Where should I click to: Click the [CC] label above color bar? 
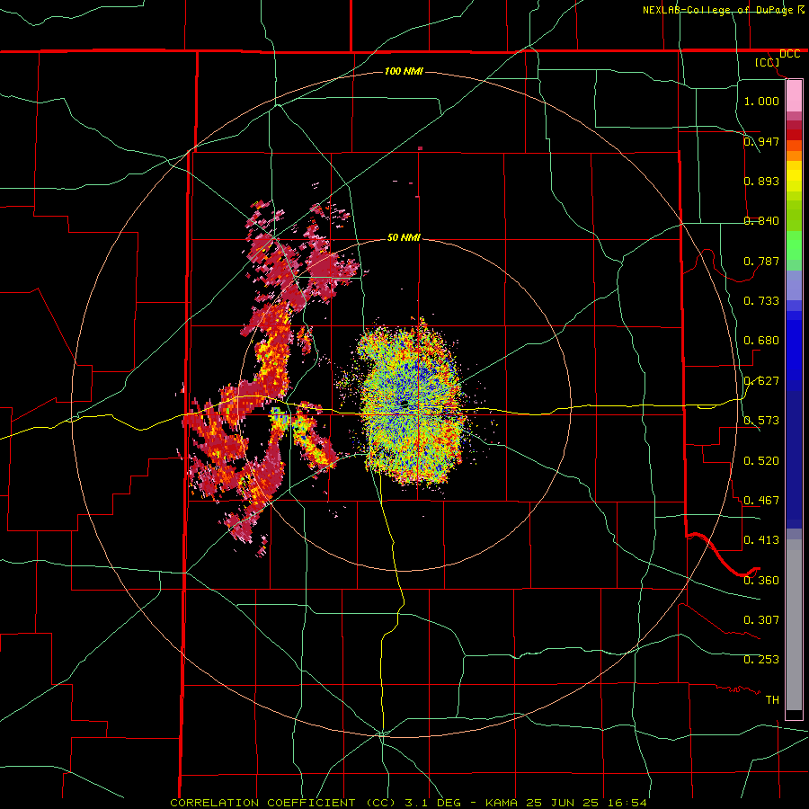(768, 62)
